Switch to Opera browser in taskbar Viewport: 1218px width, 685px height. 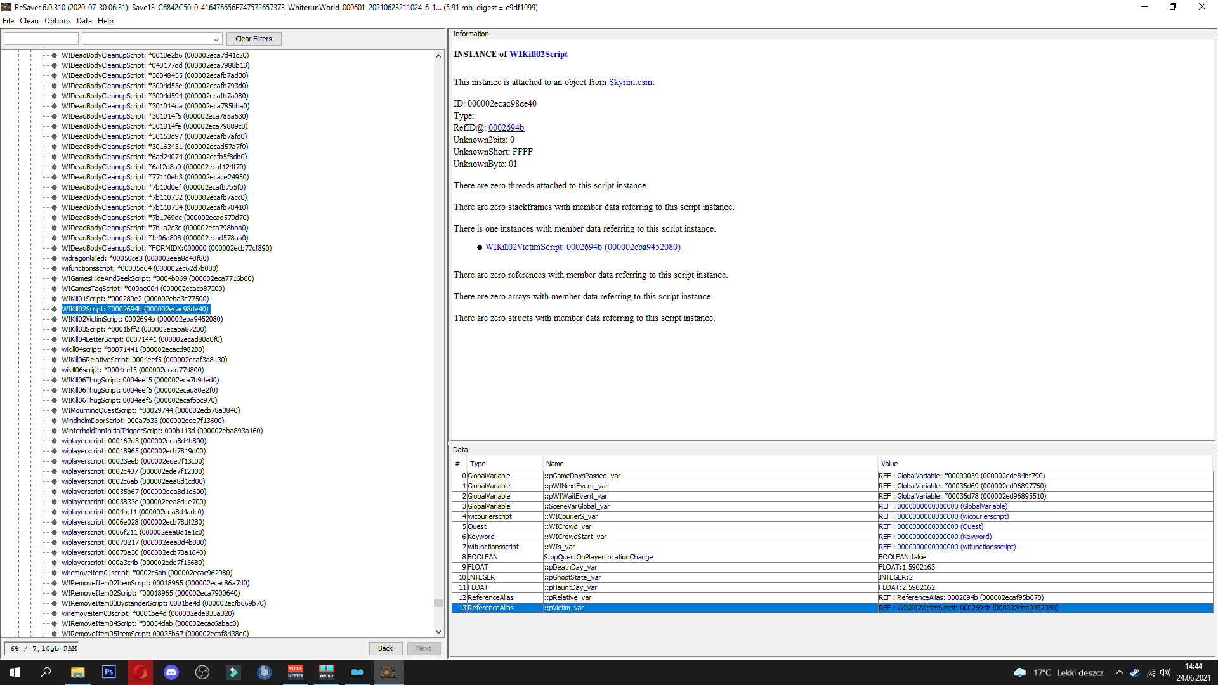pos(140,672)
